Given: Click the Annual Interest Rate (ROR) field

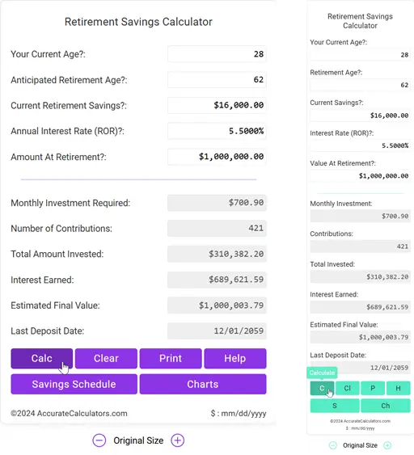Looking at the screenshot, I should (x=217, y=131).
